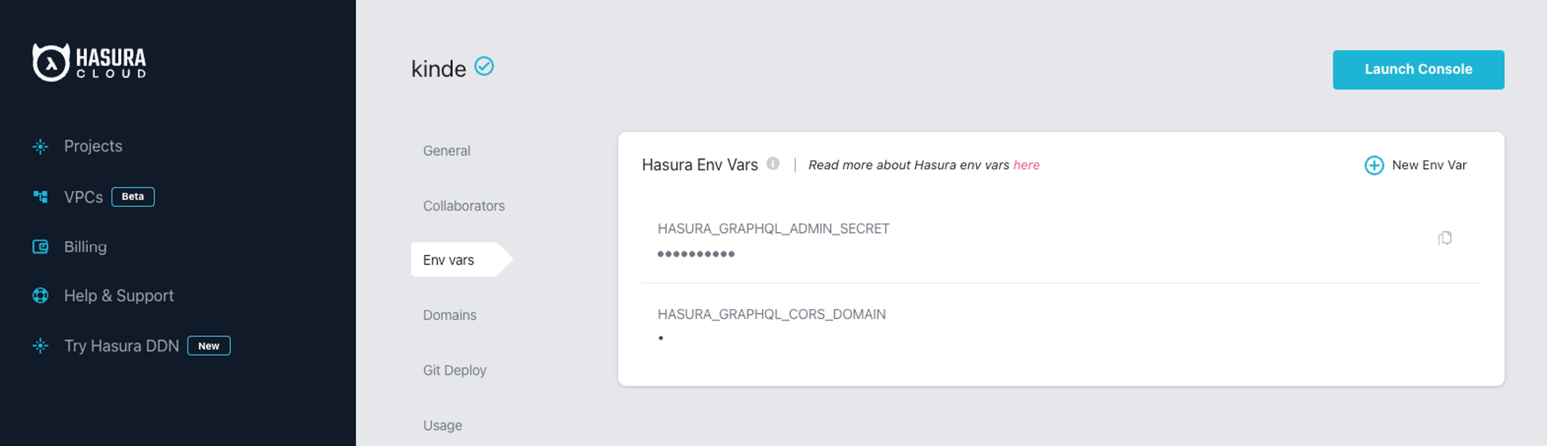Select the Try Hasura DDN icon
The width and height of the screenshot is (1547, 446).
point(40,346)
